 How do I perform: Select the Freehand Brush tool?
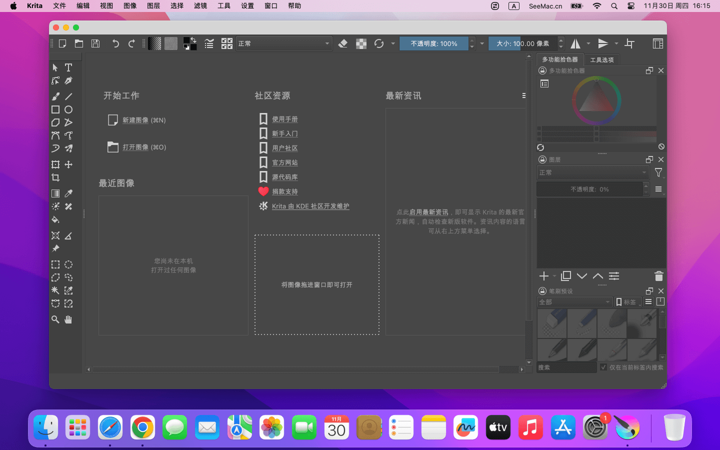coord(55,96)
